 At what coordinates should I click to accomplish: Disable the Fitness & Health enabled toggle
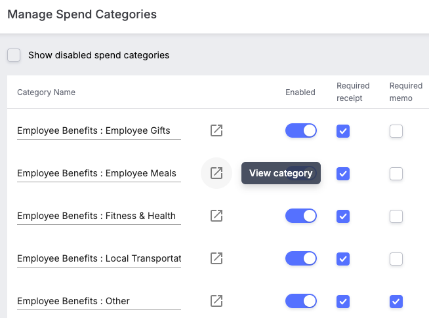click(x=301, y=216)
